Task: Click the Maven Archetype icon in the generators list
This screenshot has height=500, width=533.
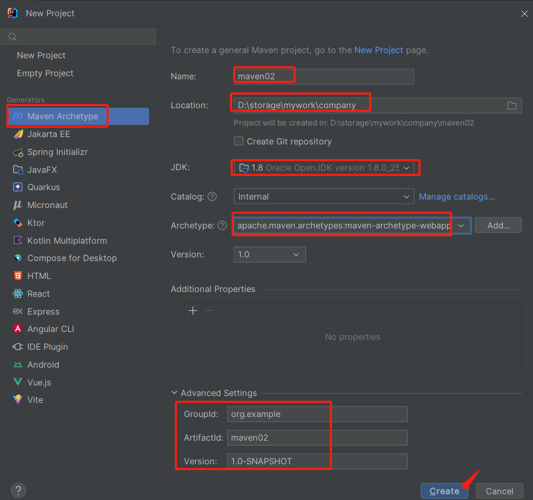Action: click(18, 116)
